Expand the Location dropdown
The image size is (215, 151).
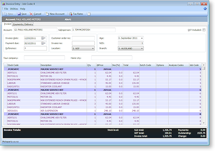93,49
